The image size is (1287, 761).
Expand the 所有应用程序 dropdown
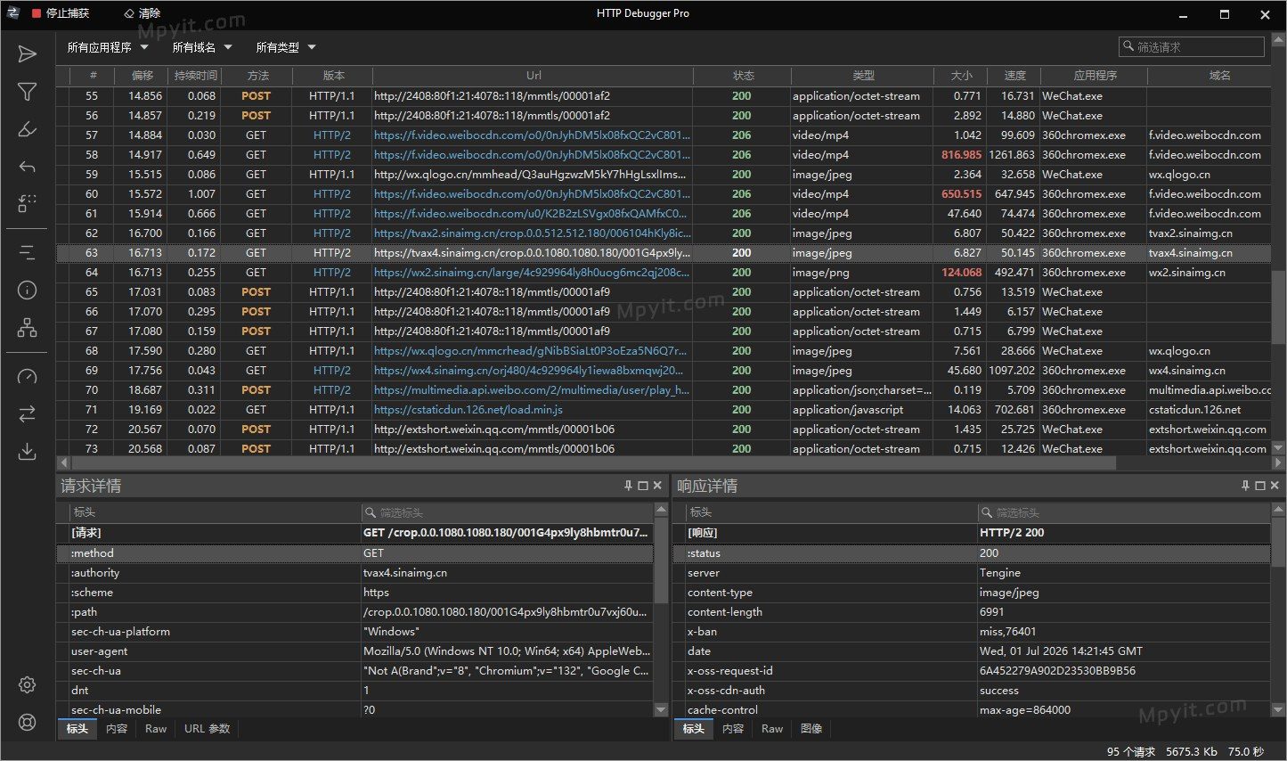click(x=108, y=47)
